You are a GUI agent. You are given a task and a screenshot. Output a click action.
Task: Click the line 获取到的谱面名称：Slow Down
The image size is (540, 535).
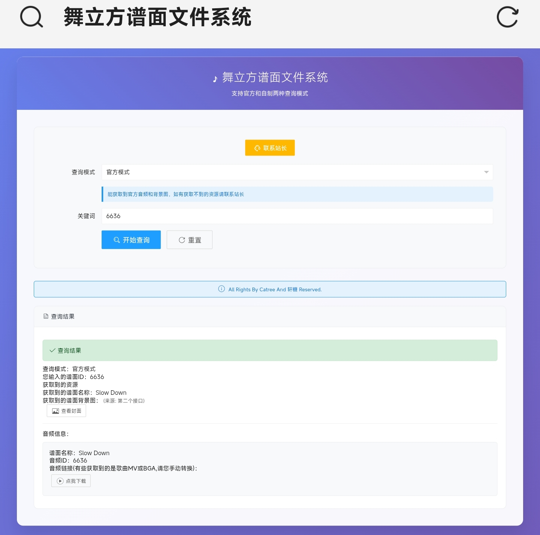coord(85,393)
